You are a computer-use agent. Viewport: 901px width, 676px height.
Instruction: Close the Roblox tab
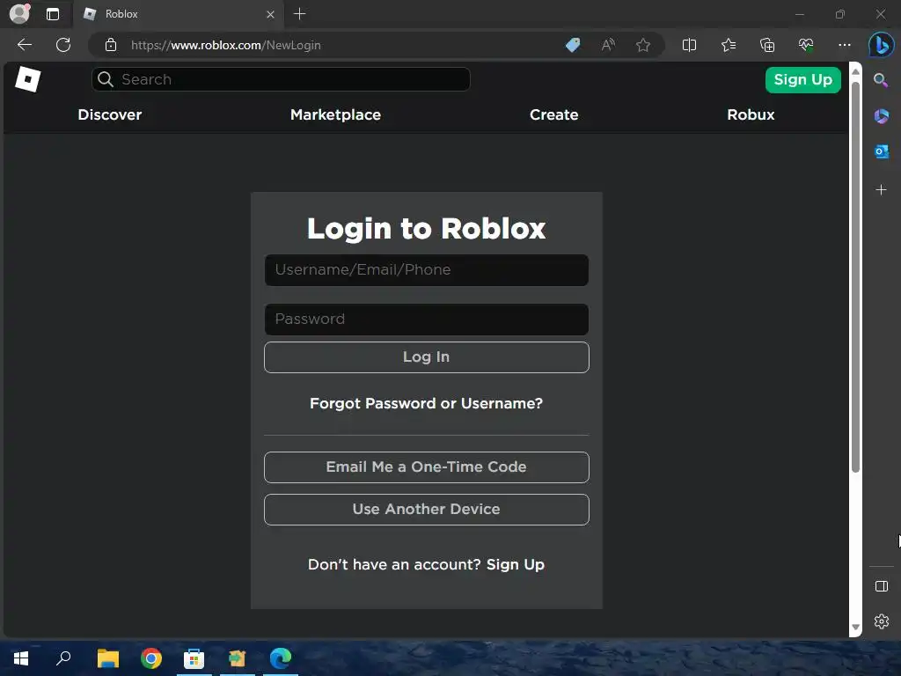(x=270, y=14)
